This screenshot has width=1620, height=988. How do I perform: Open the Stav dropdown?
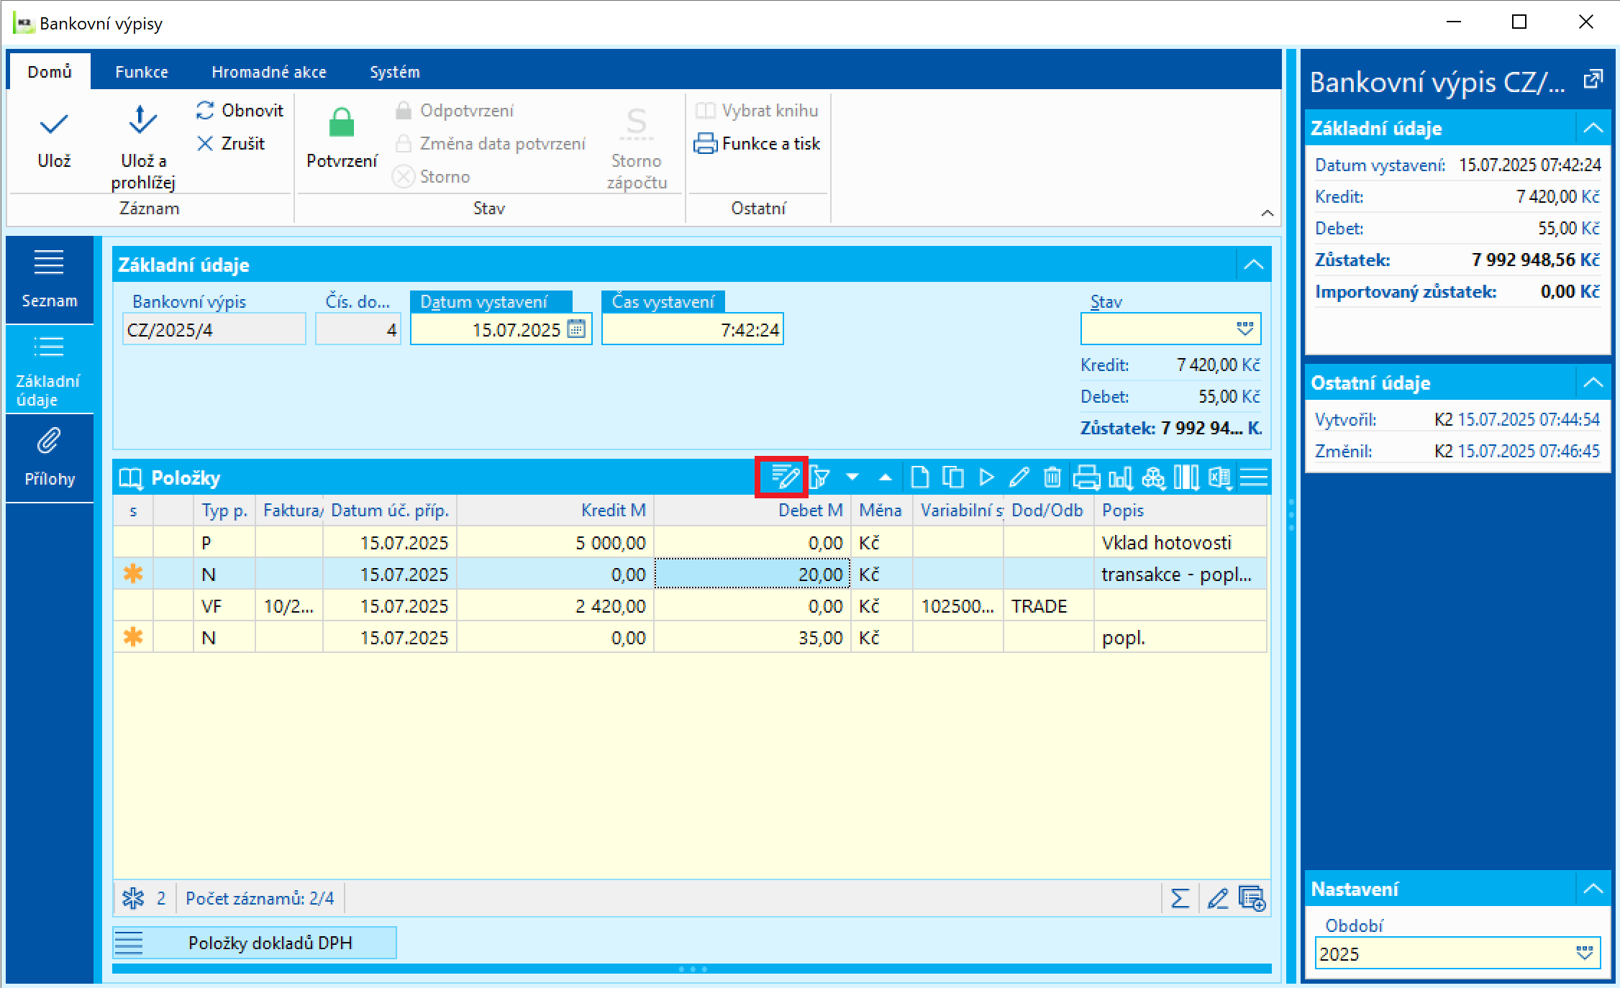click(1244, 329)
